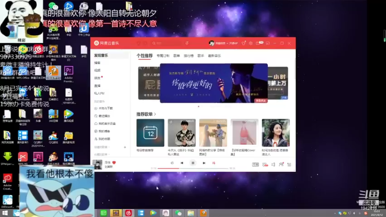Open the sailor-uniform girl playlist card
The height and width of the screenshot is (217, 386).
(276, 133)
